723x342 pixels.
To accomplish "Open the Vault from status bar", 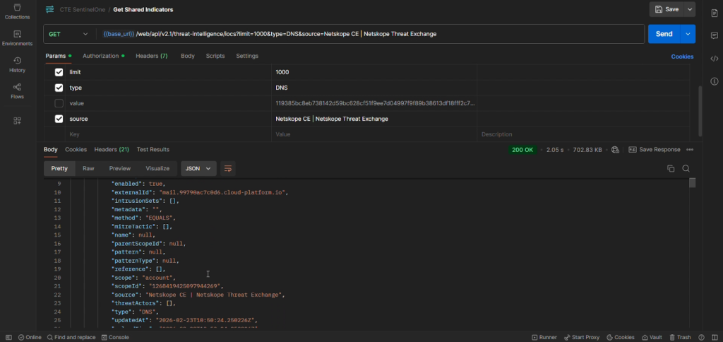I will (x=652, y=337).
